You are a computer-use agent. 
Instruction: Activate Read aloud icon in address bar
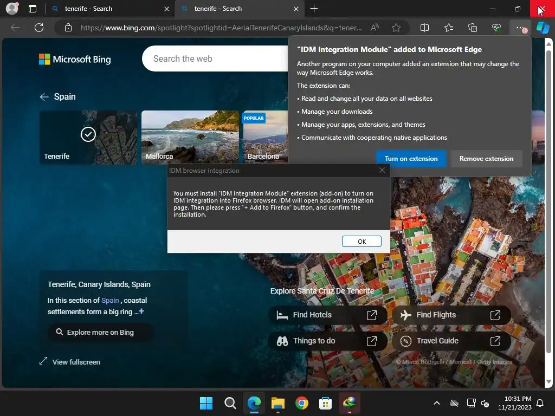pyautogui.click(x=375, y=28)
